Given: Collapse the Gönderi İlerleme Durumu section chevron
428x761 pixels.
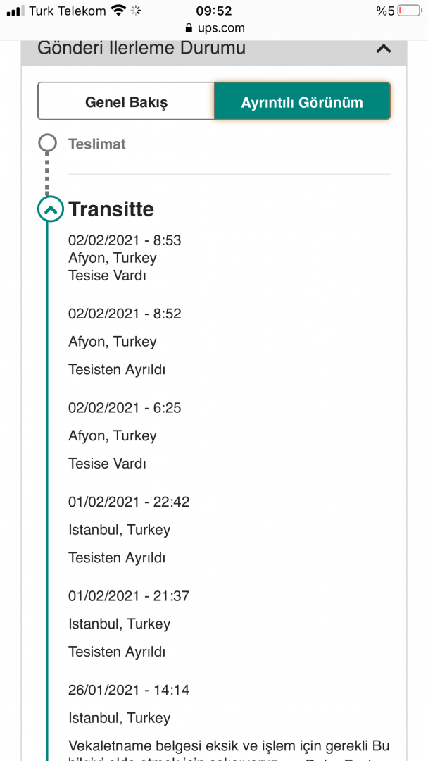Looking at the screenshot, I should 383,49.
